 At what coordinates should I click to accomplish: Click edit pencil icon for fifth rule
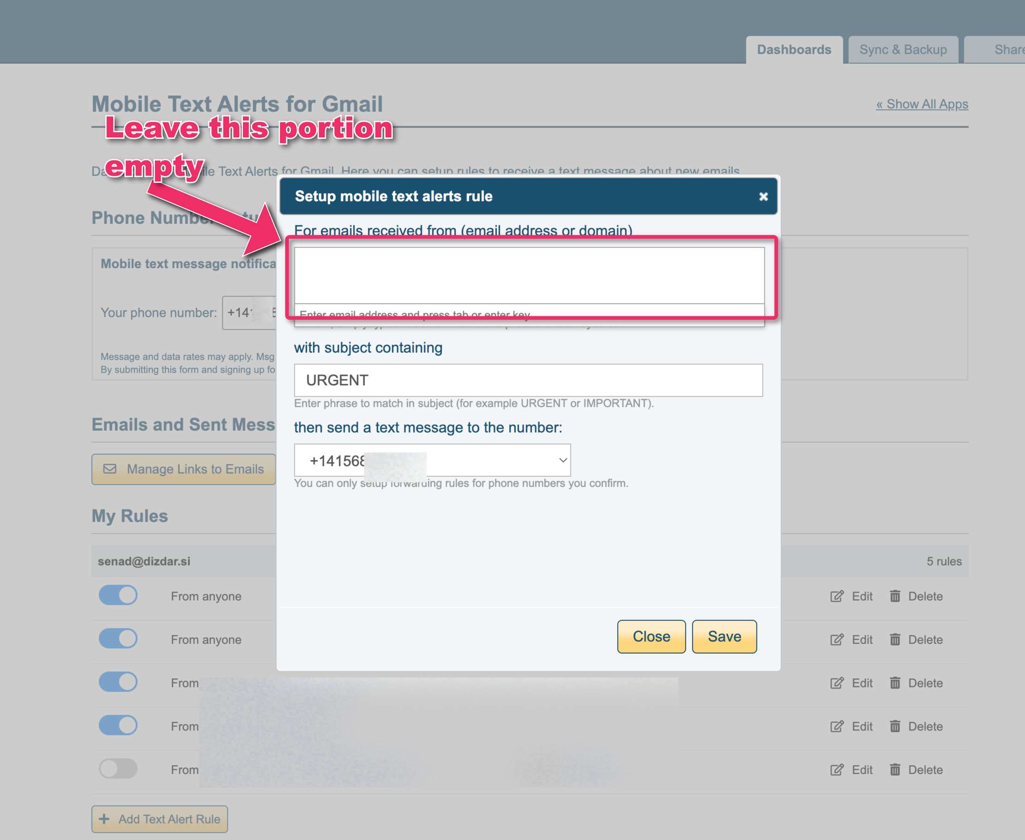pyautogui.click(x=837, y=769)
